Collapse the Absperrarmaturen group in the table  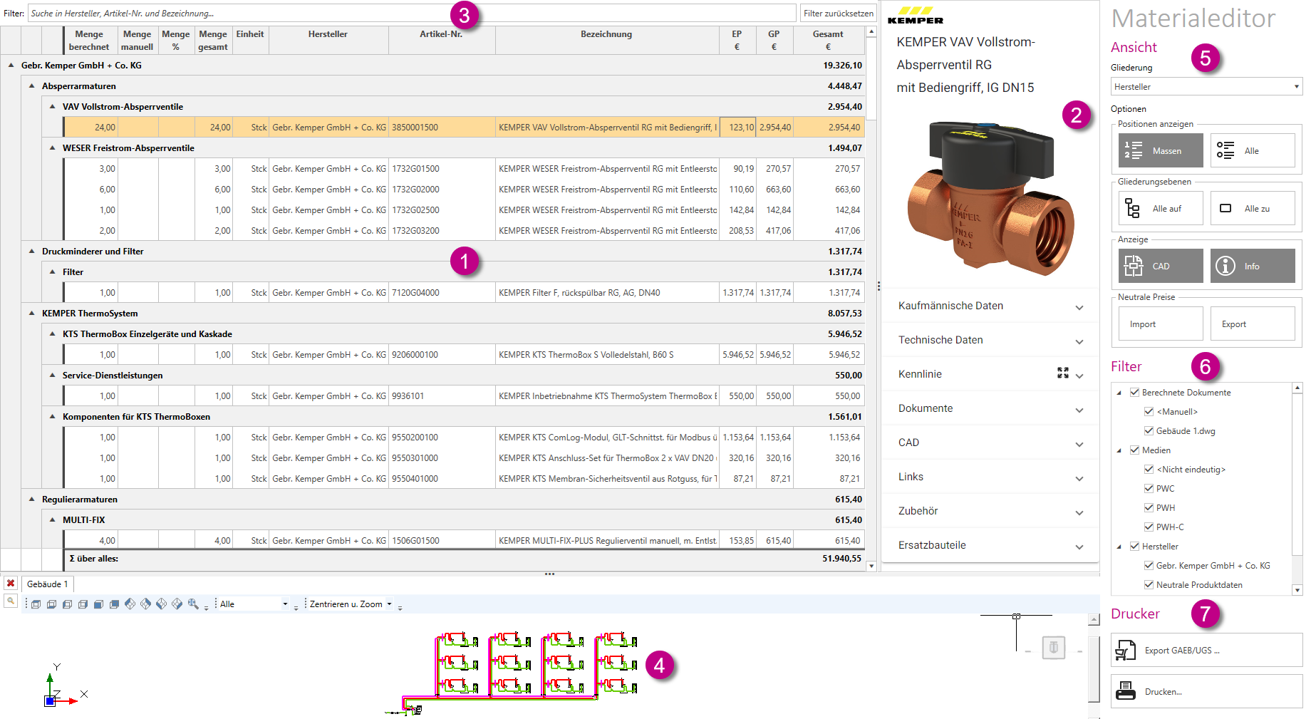point(31,86)
